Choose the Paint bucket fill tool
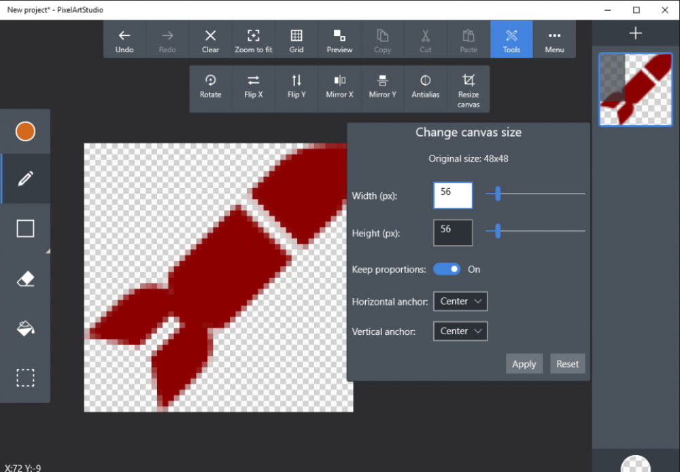The image size is (680, 472). 25,328
